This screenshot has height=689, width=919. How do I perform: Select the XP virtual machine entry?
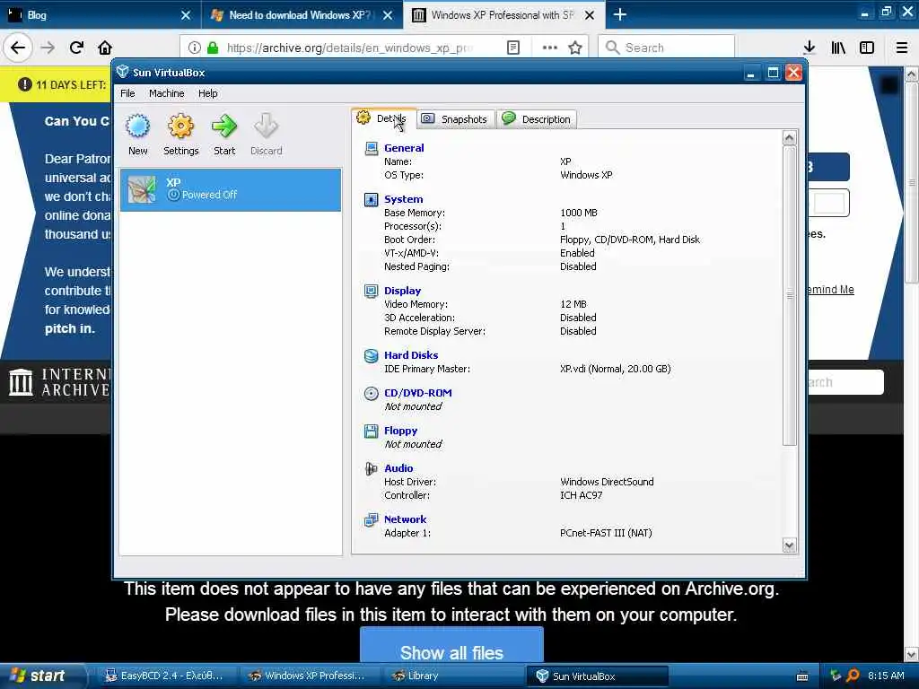(x=231, y=189)
